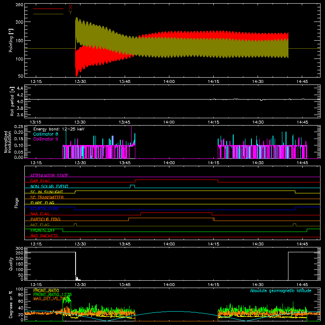This screenshot has height=325, width=325.
Task: Click the Roll period axis title
Action: [x=12, y=101]
